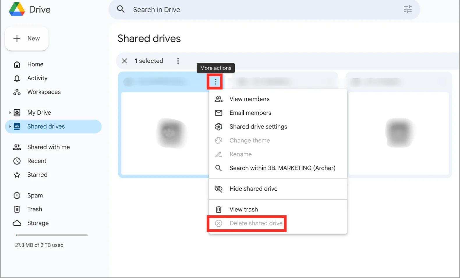The image size is (460, 278).
Task: Select Shared drives in the sidebar
Action: 53,126
